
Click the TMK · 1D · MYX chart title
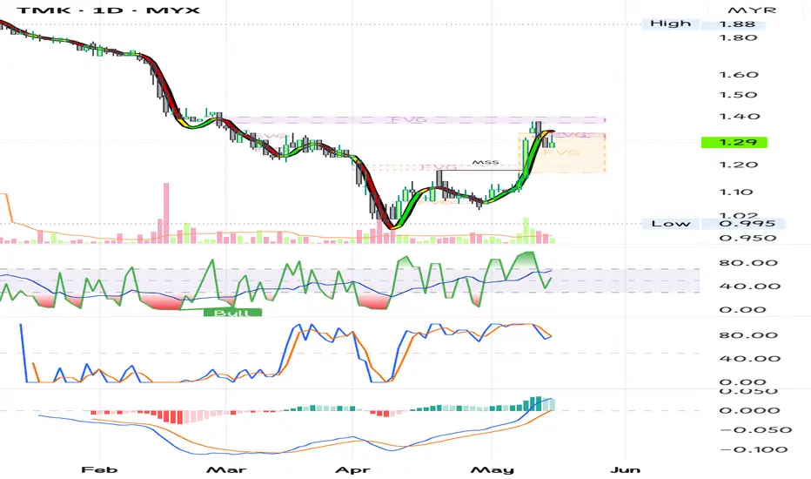pyautogui.click(x=108, y=10)
